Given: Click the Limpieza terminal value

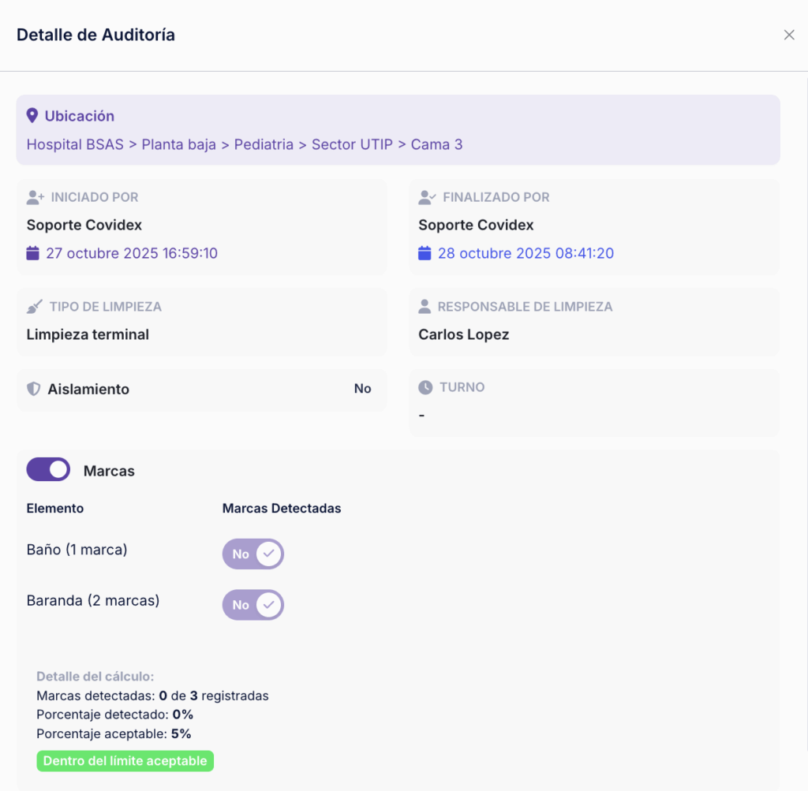Looking at the screenshot, I should pyautogui.click(x=88, y=334).
